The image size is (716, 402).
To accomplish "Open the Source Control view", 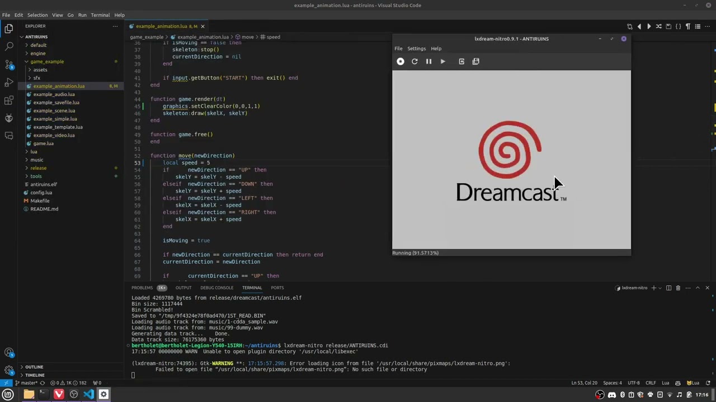I will [9, 64].
